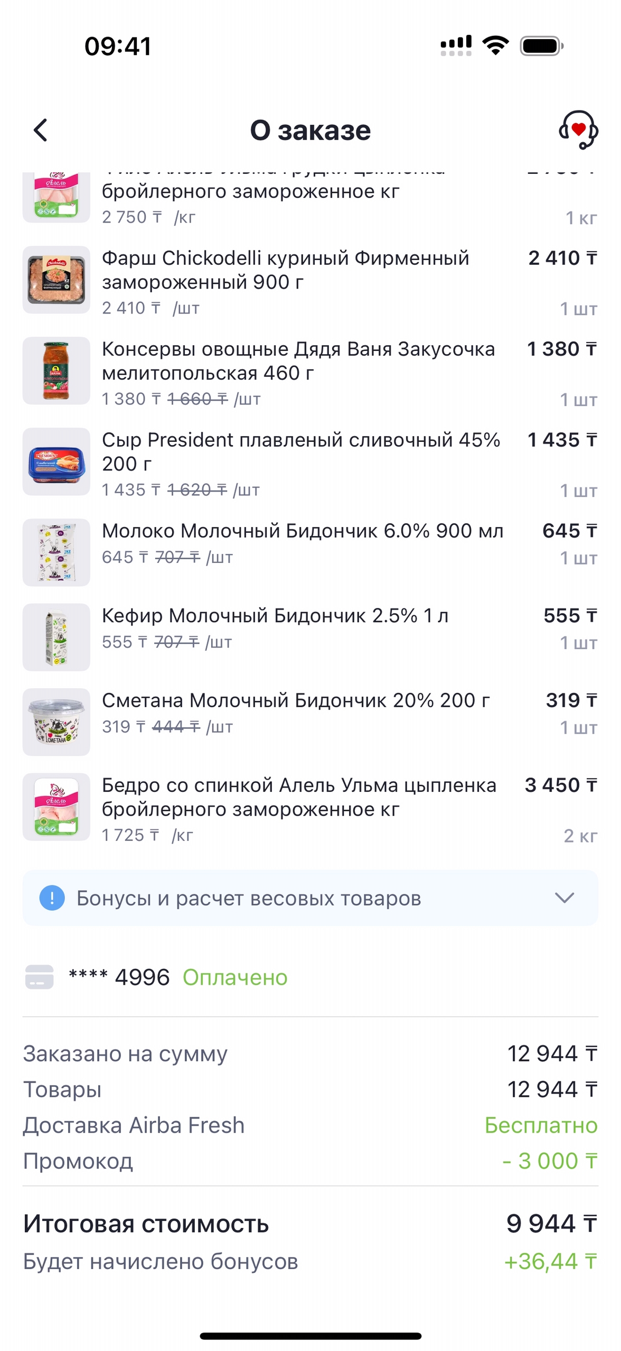
Task: Tap the back arrow icon
Action: pyautogui.click(x=41, y=130)
